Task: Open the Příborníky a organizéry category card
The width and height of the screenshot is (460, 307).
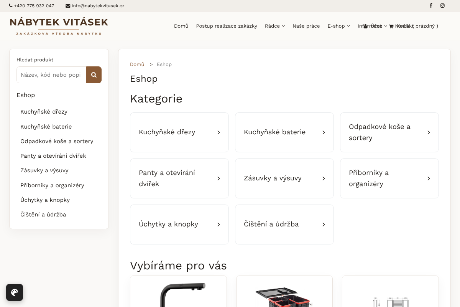Action: pyautogui.click(x=389, y=178)
